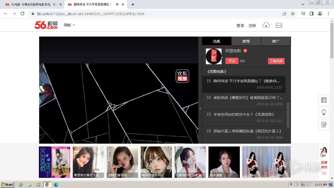Open the media control icon
The height and width of the screenshot is (188, 334).
click(x=303, y=14)
